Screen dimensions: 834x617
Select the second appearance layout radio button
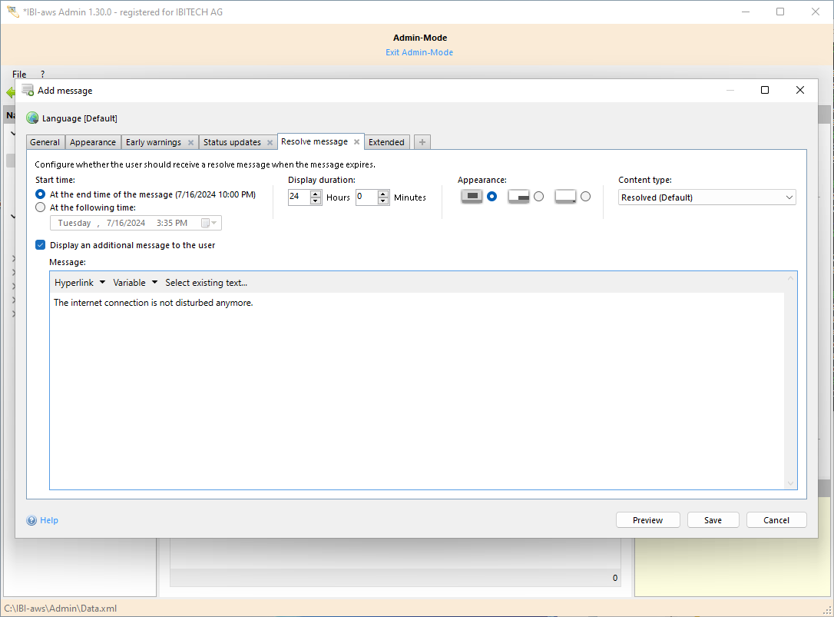tap(538, 197)
